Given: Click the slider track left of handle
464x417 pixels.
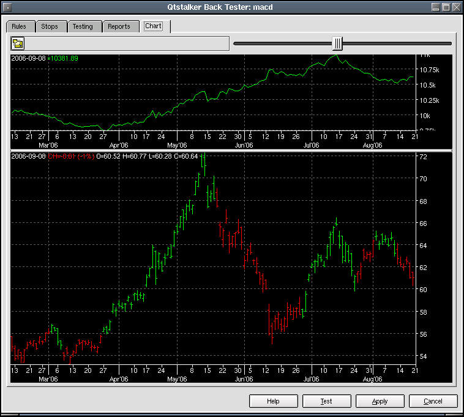Looking at the screenshot, I should [x=282, y=43].
